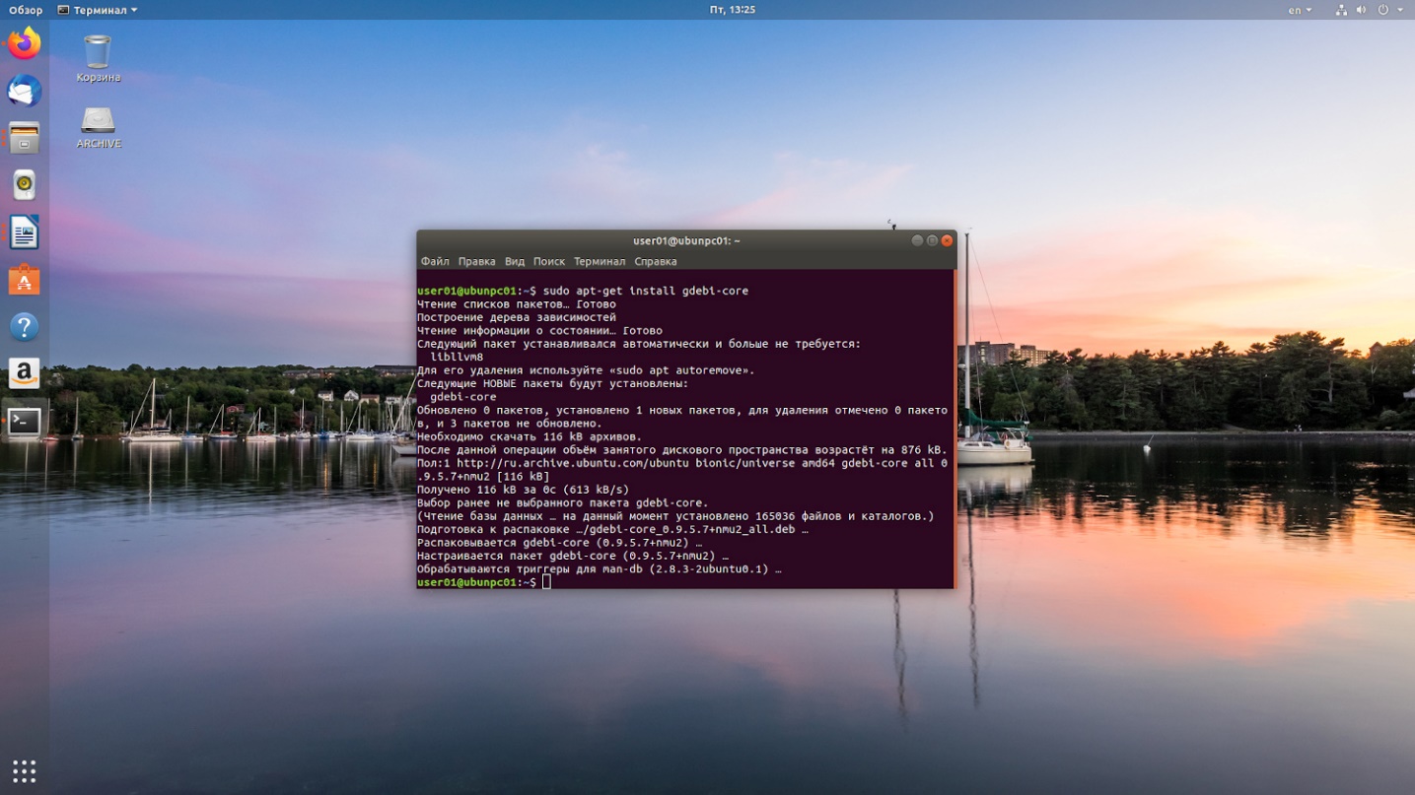This screenshot has width=1415, height=795.
Task: Open the Правка menu in terminal
Action: [476, 261]
